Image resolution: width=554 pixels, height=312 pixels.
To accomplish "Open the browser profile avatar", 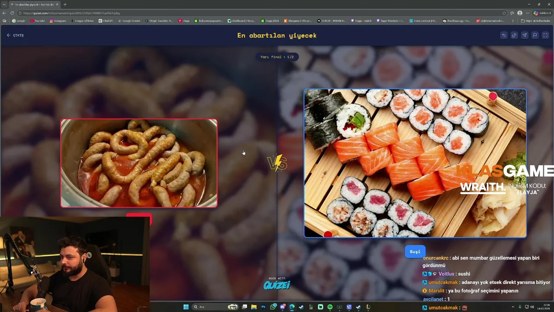I will coord(520,13).
